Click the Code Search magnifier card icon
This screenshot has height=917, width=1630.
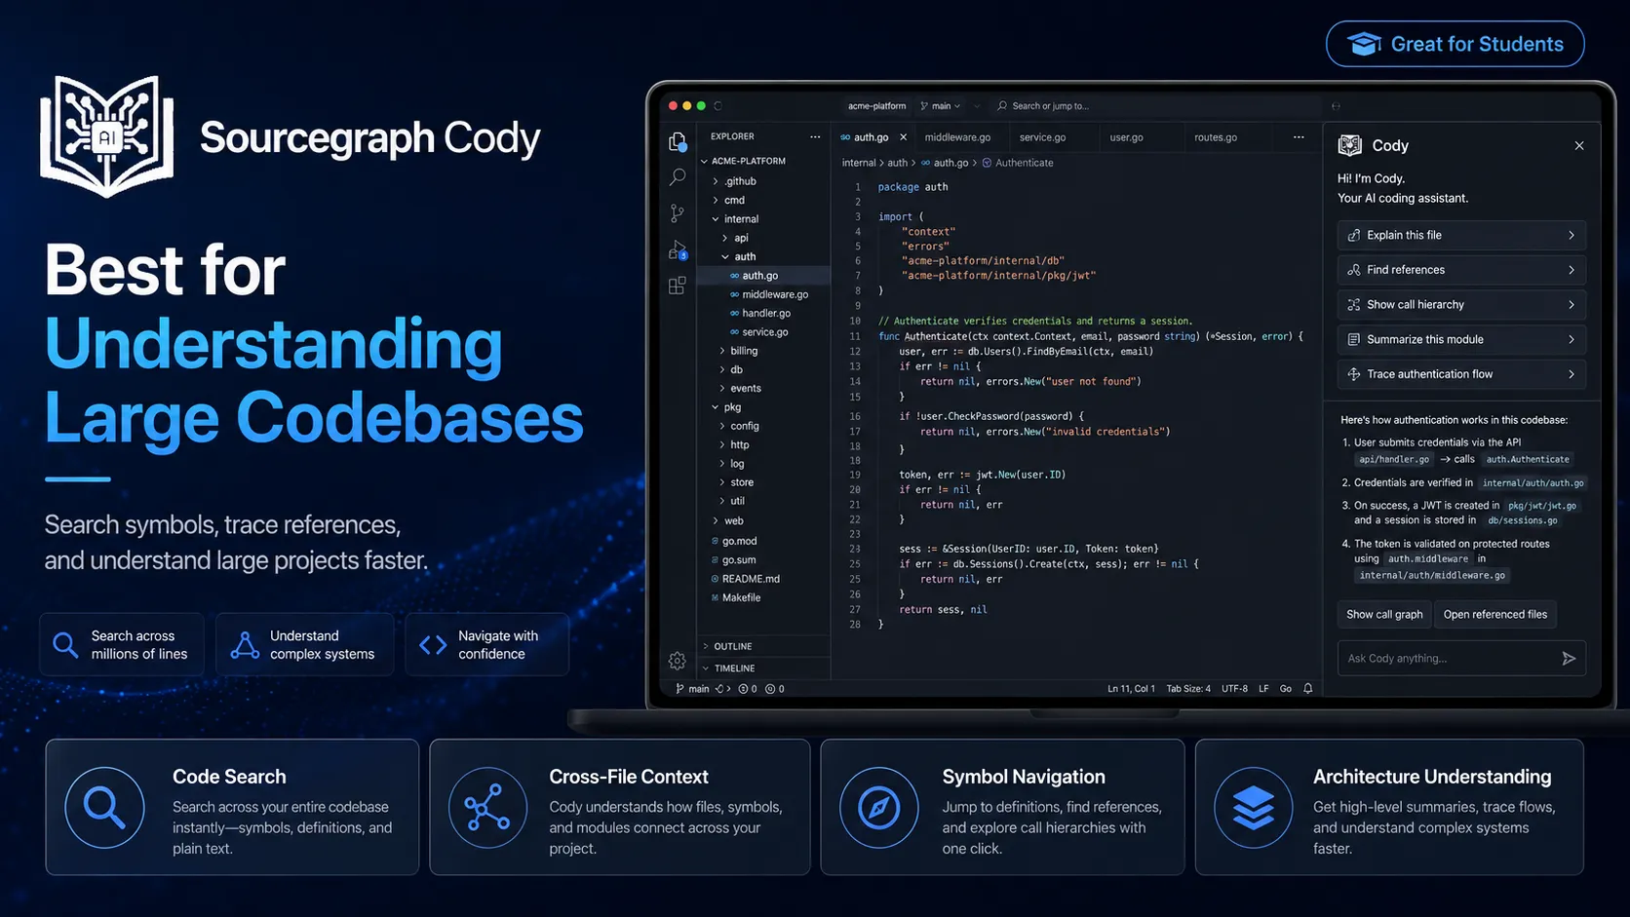click(104, 808)
